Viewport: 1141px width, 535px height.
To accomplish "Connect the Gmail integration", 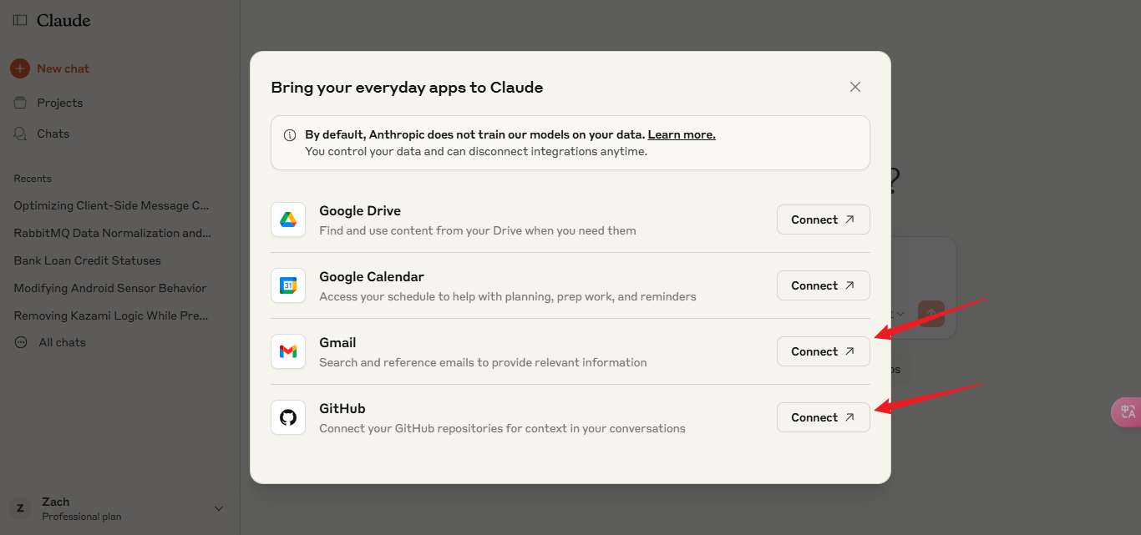I will (823, 351).
